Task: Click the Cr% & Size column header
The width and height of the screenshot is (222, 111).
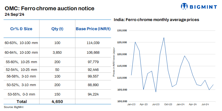Action: point(21,29)
